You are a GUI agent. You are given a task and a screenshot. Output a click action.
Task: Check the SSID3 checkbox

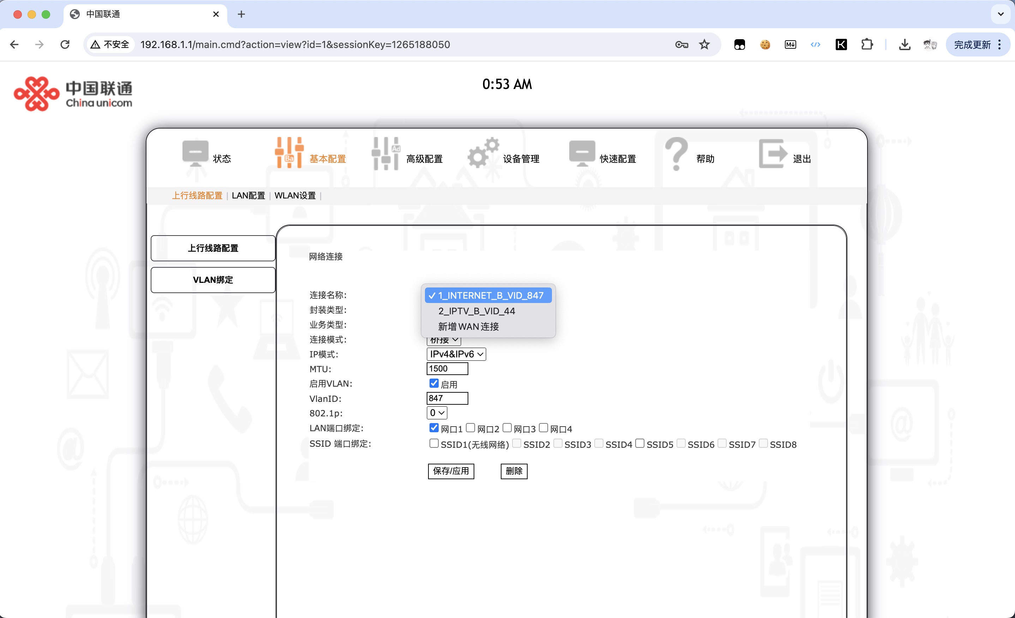[558, 443]
